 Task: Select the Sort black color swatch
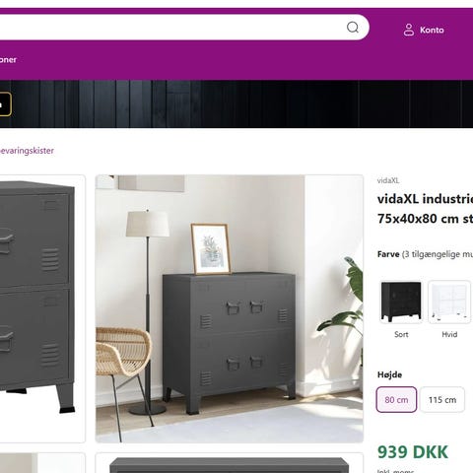(401, 302)
